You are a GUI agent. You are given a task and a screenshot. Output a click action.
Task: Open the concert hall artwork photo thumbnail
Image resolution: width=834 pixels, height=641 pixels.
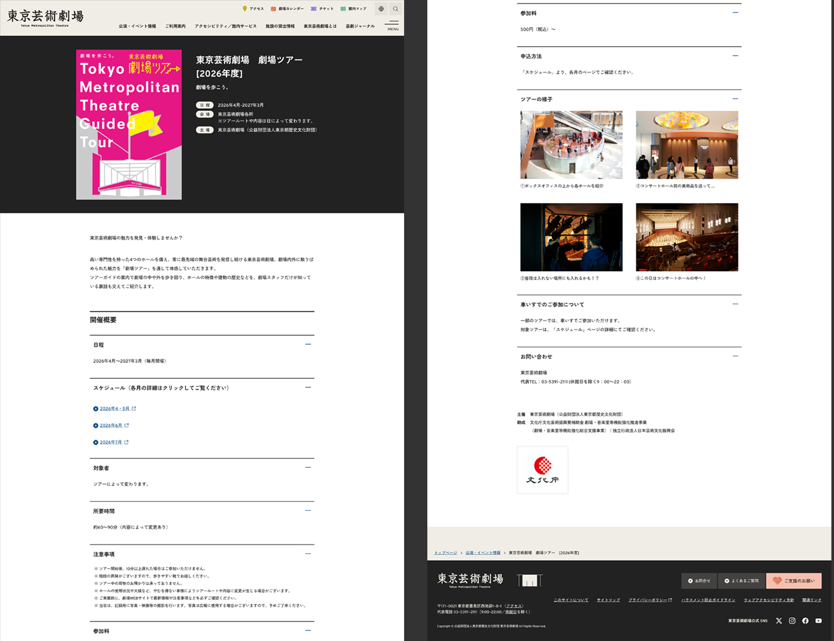click(687, 145)
